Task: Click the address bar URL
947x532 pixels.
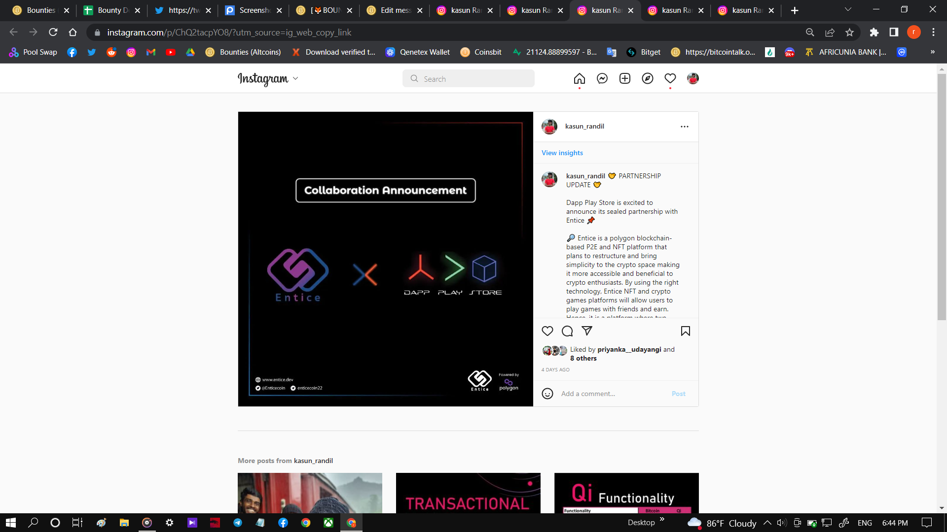Action: click(229, 33)
